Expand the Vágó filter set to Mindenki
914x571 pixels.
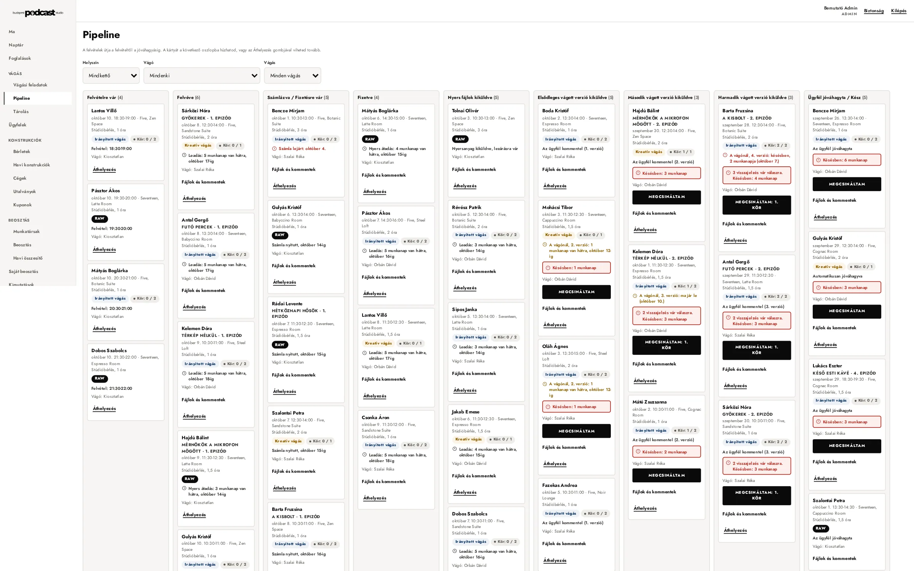(202, 76)
